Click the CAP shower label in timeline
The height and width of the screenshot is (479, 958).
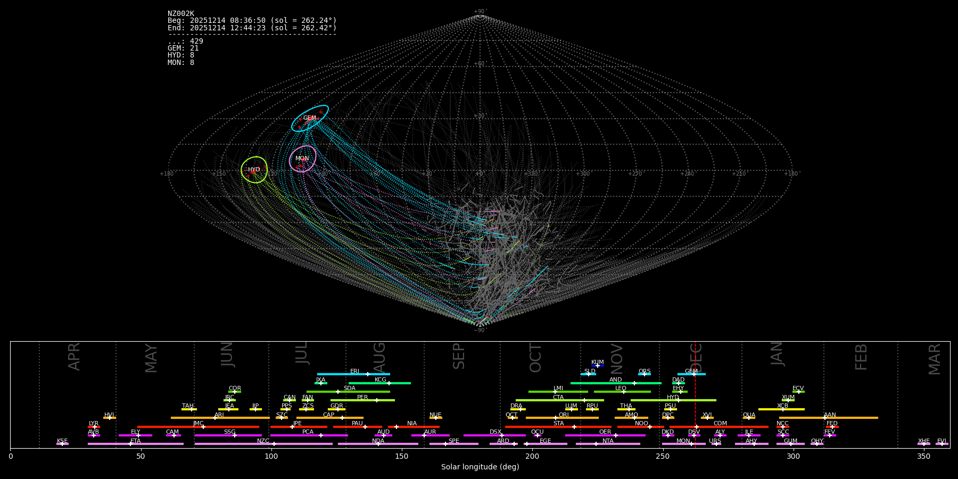point(329,415)
